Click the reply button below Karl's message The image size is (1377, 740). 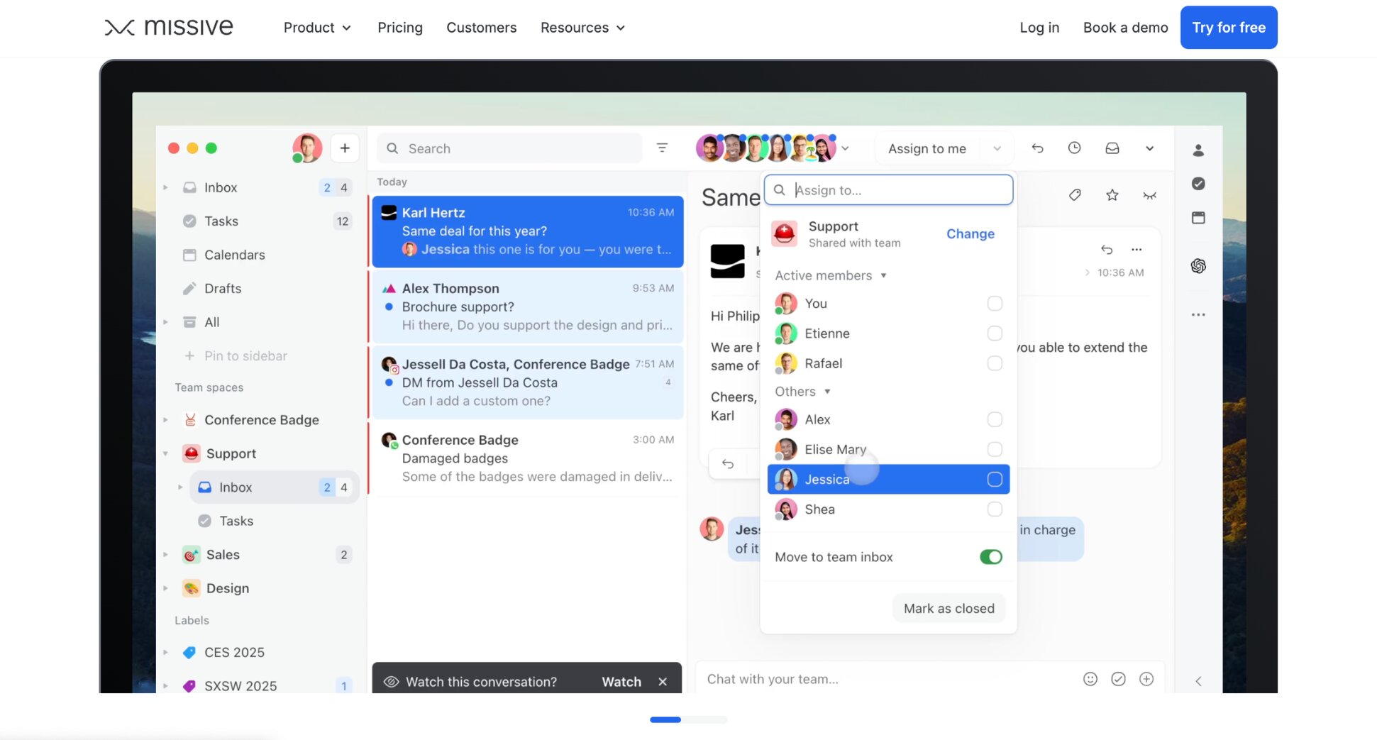(x=728, y=464)
